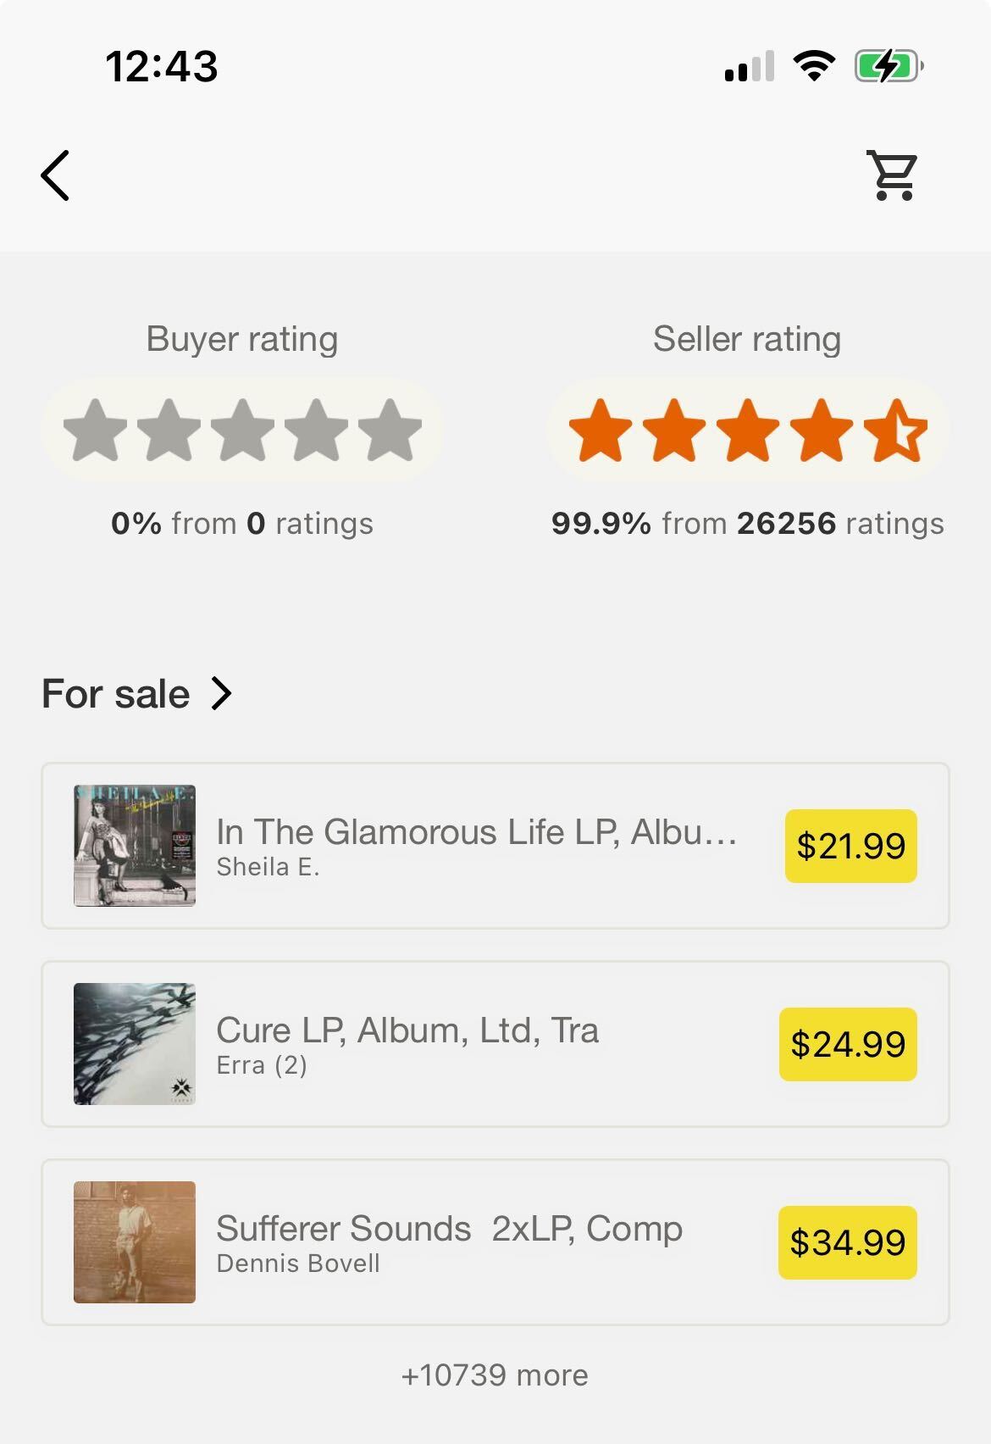Open the Erra Cure album cover thumbnail
Image resolution: width=991 pixels, height=1444 pixels.
coord(135,1044)
